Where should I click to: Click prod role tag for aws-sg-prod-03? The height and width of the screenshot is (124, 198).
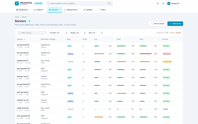[69, 117]
